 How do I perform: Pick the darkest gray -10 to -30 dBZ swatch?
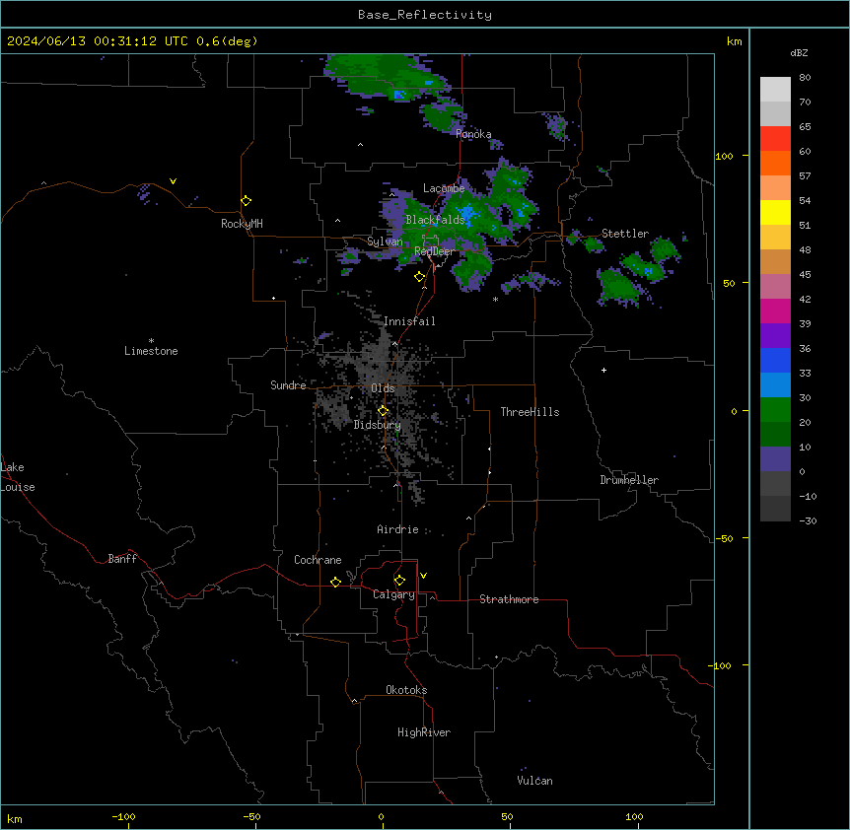tap(775, 509)
